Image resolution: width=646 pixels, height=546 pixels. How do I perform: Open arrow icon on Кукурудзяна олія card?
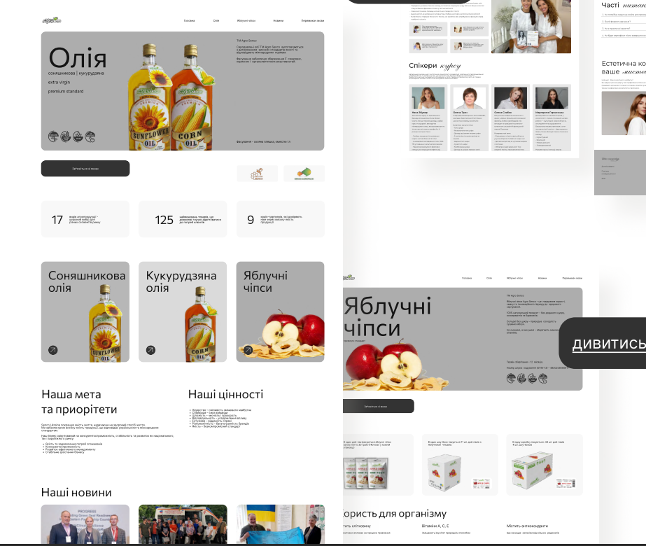150,350
